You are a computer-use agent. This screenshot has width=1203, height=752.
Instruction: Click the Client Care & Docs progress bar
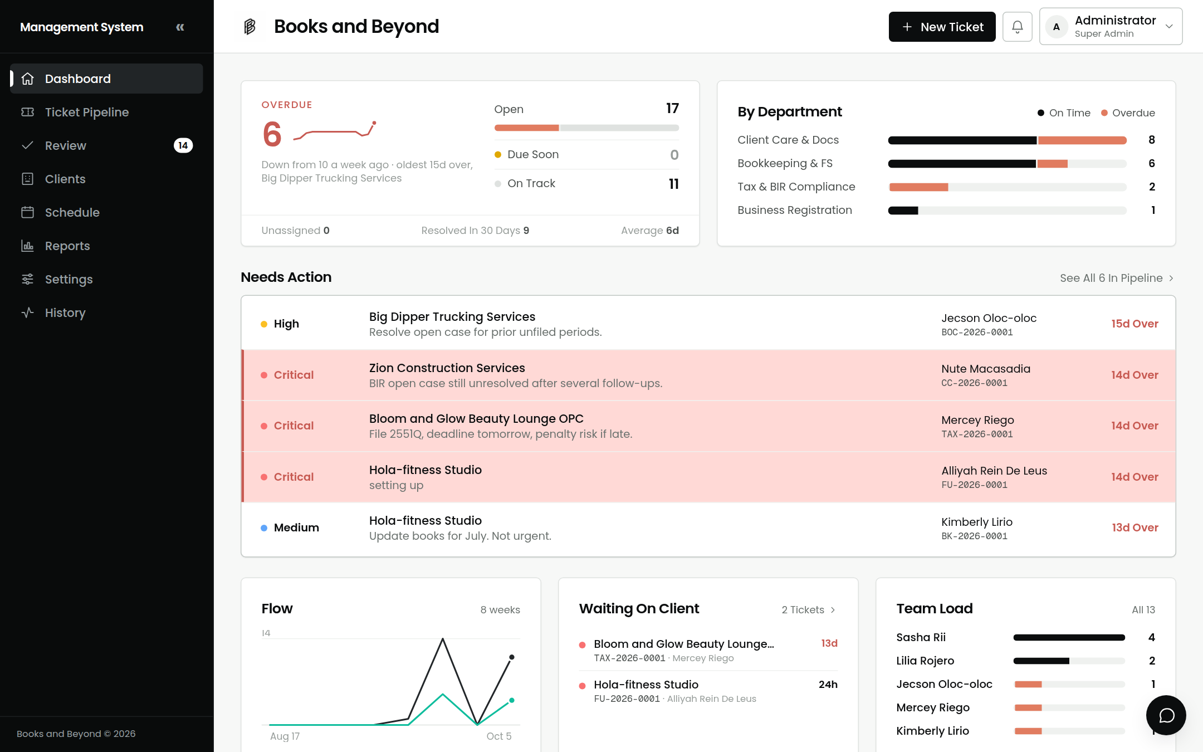pos(1007,140)
